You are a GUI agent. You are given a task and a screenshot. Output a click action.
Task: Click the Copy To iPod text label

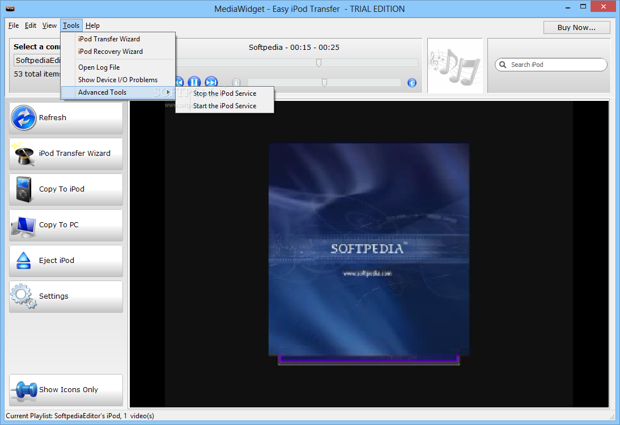pos(62,189)
